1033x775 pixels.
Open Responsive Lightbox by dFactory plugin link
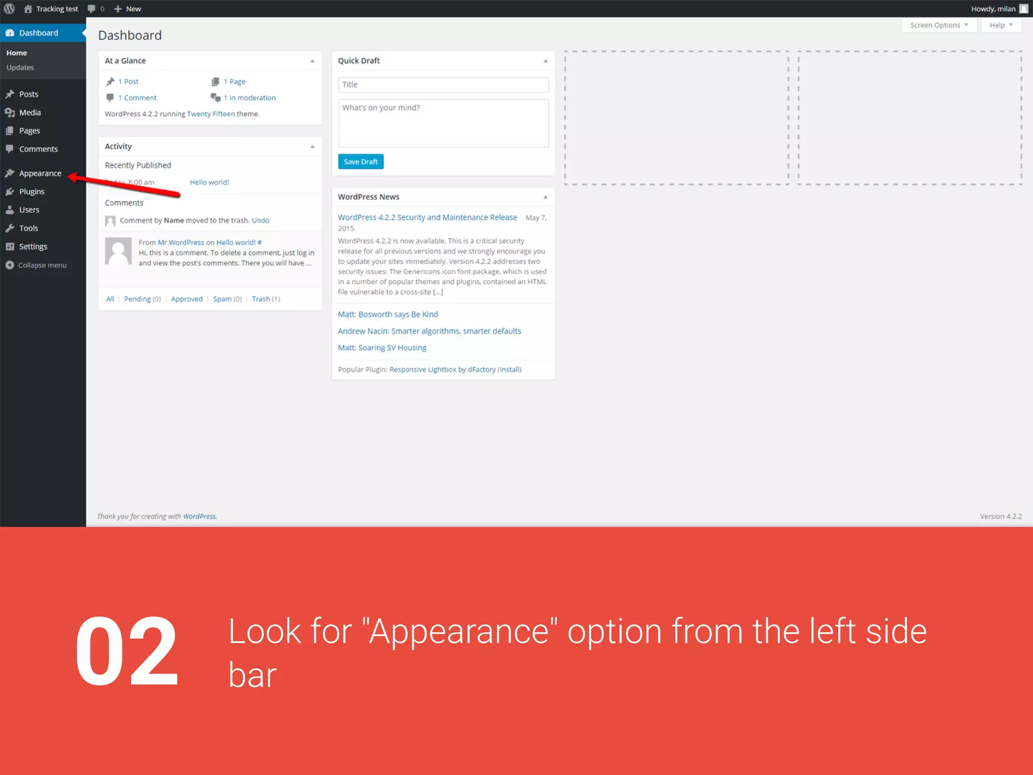click(x=442, y=370)
